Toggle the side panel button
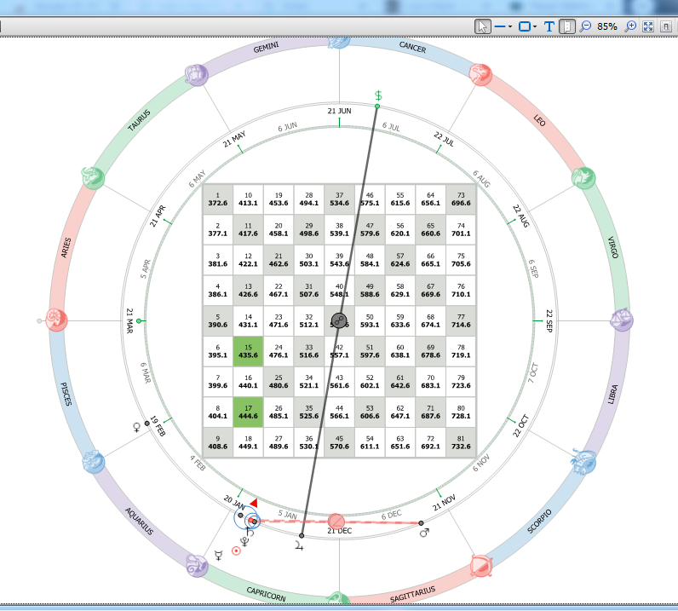The height and width of the screenshot is (611, 678). pos(567,26)
